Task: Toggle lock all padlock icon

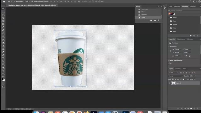Action: click(x=183, y=79)
